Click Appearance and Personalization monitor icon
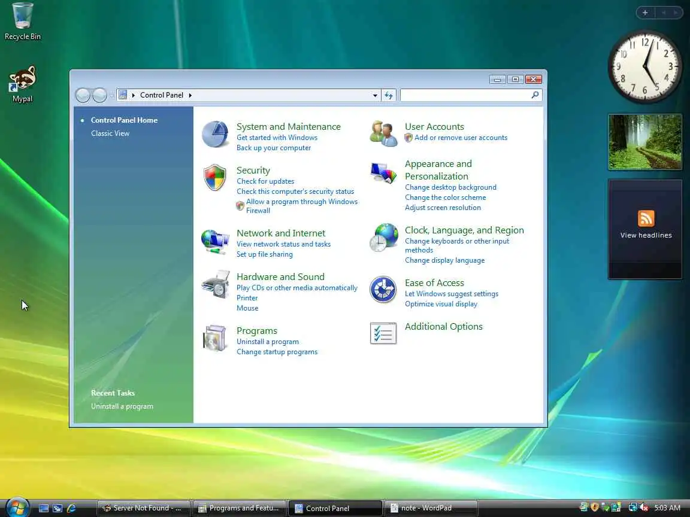 pyautogui.click(x=383, y=173)
